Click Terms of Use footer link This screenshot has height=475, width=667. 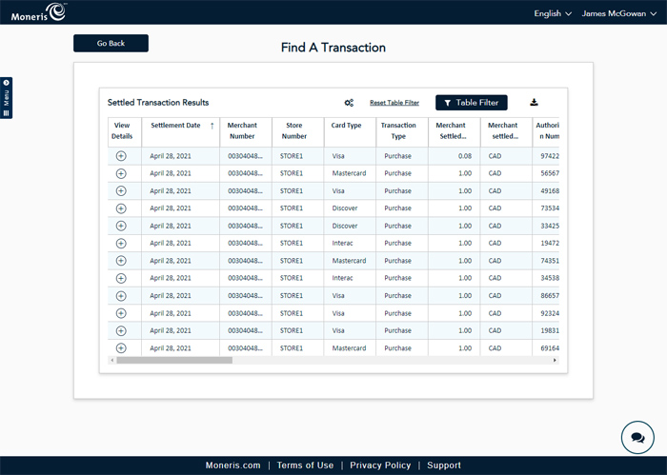tap(305, 465)
